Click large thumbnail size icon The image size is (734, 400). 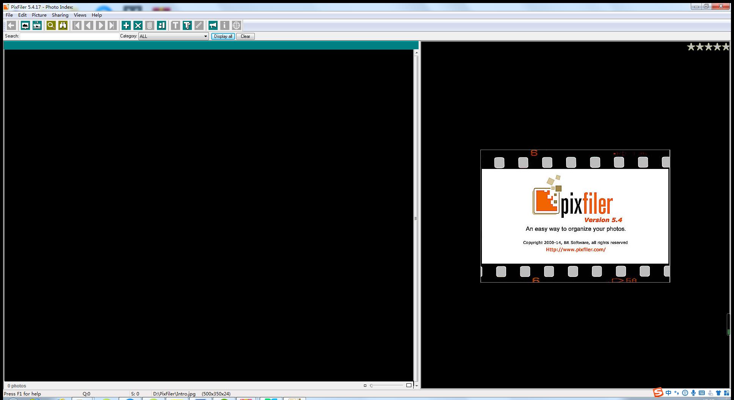[409, 385]
